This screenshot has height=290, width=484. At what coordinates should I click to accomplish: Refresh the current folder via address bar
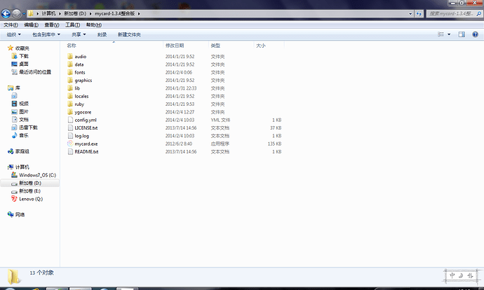click(x=419, y=13)
